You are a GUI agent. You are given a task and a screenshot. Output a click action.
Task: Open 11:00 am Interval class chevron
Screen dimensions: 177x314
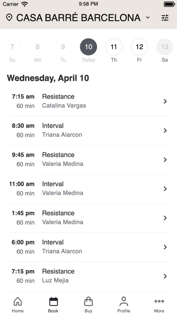click(165, 189)
